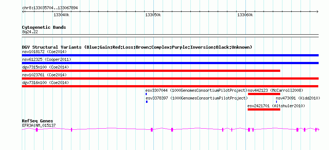
Task: Click the small blue mark under esv3378397
Action: pos(147,102)
